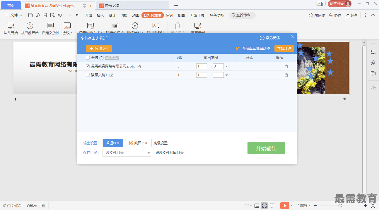Expand dropdown next to play slideshow button
The image size is (379, 210).
pos(291,206)
